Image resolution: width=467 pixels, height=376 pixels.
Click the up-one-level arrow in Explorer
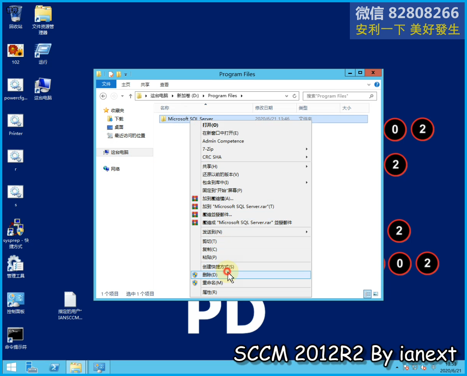point(131,96)
